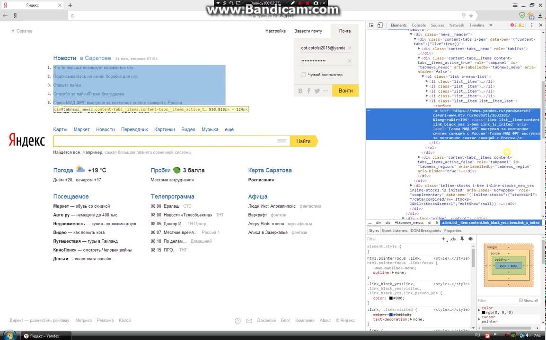This screenshot has height=340, width=546.
Task: Expand the content-tabs__head div node
Action: [x=419, y=49]
